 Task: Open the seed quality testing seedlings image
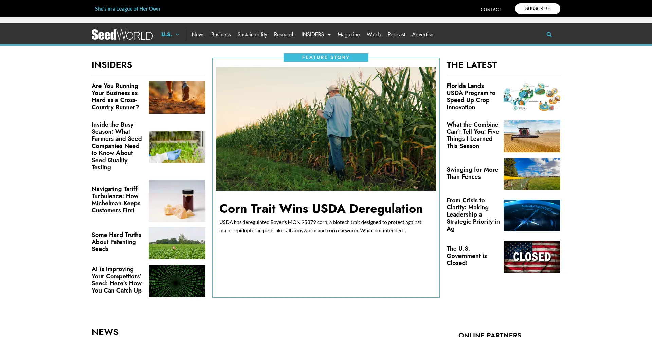pos(177,147)
